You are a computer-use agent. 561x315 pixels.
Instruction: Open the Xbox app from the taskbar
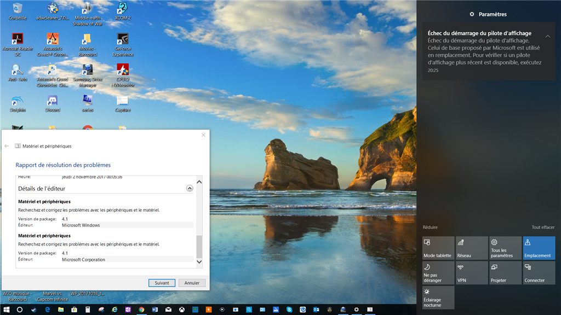point(182,310)
